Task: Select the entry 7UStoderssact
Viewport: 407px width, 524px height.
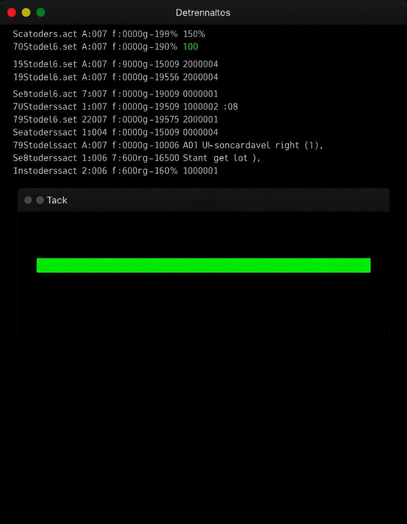Action: pyautogui.click(x=45, y=106)
